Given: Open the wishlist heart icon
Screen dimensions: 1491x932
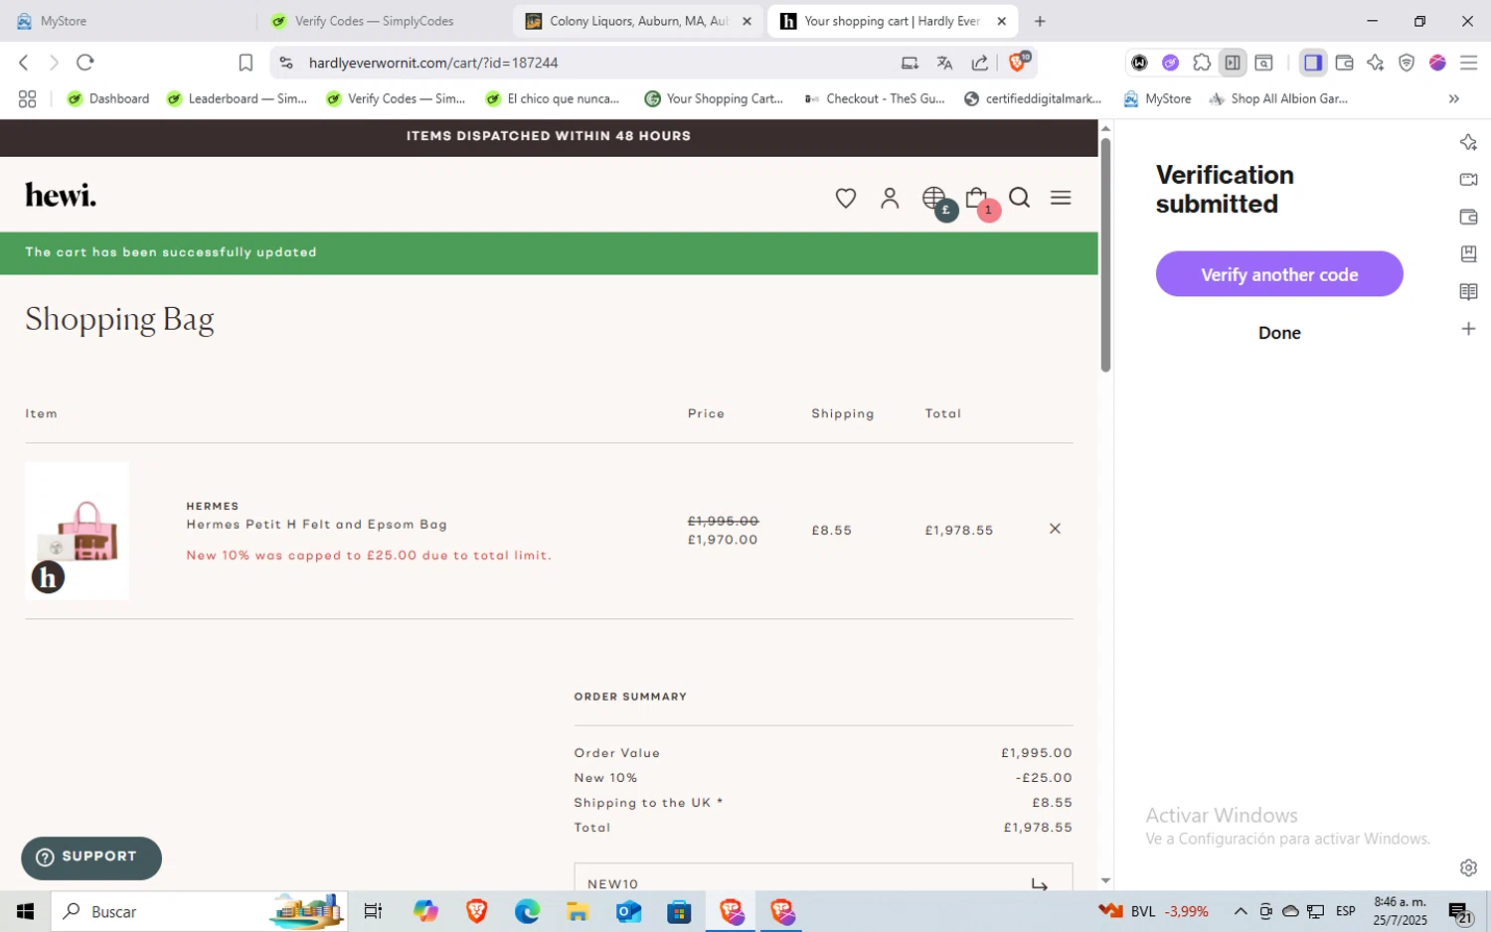Looking at the screenshot, I should pyautogui.click(x=845, y=198).
